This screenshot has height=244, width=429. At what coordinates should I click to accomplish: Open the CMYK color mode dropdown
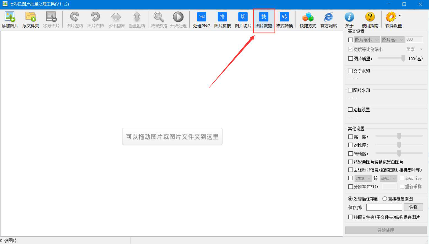click(363, 178)
